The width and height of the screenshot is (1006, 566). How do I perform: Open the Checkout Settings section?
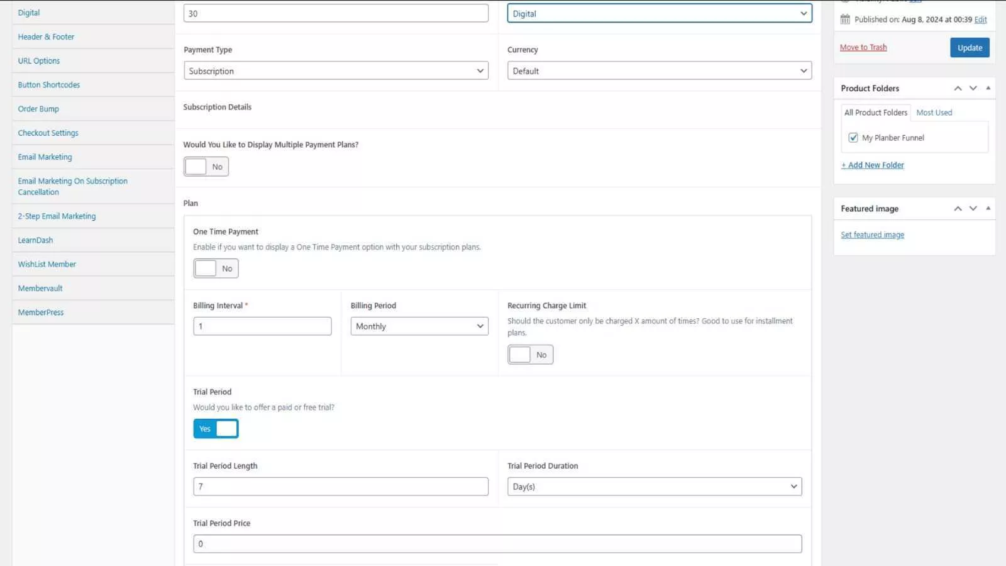pos(48,133)
